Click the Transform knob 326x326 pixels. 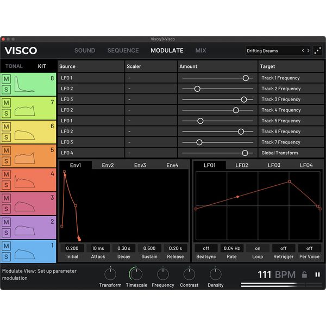pos(110,274)
